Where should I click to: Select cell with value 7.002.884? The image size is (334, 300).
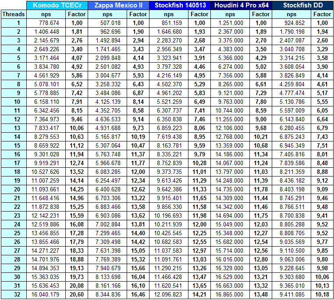coord(107,224)
